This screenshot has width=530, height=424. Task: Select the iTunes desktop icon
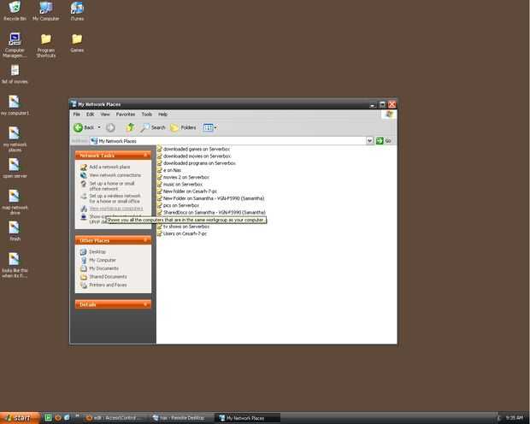77,11
